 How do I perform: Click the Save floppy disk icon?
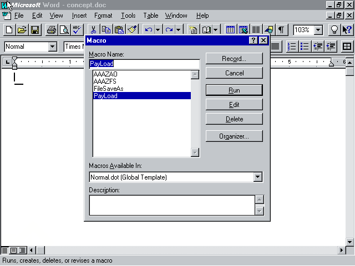(35, 29)
